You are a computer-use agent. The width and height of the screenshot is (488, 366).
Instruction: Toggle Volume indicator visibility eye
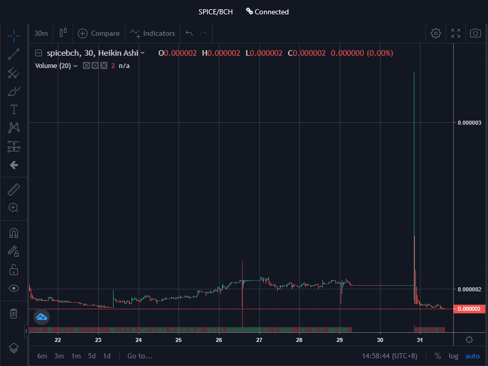tap(86, 65)
